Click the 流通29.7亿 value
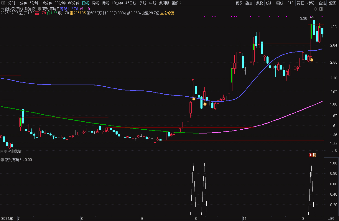This screenshot has width=339, height=221. click(x=150, y=13)
